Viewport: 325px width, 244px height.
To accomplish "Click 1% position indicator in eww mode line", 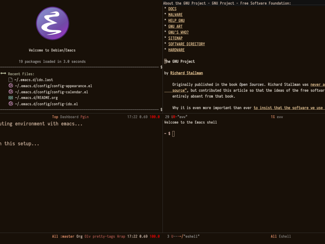I will point(273,117).
